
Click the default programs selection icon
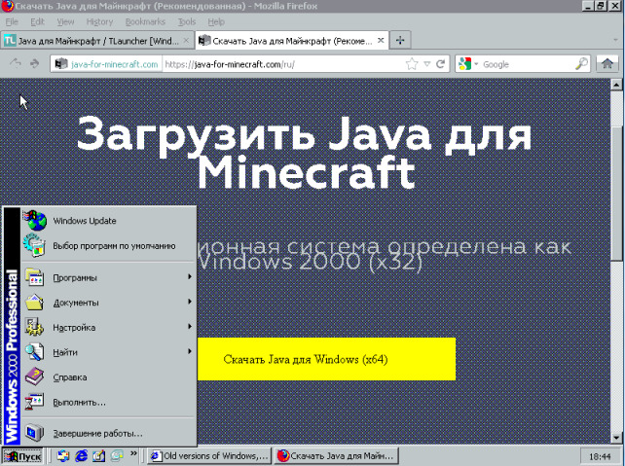point(34,245)
